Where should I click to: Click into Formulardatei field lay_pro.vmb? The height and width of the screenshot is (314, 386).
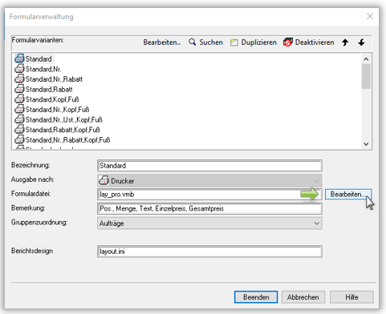pos(209,195)
